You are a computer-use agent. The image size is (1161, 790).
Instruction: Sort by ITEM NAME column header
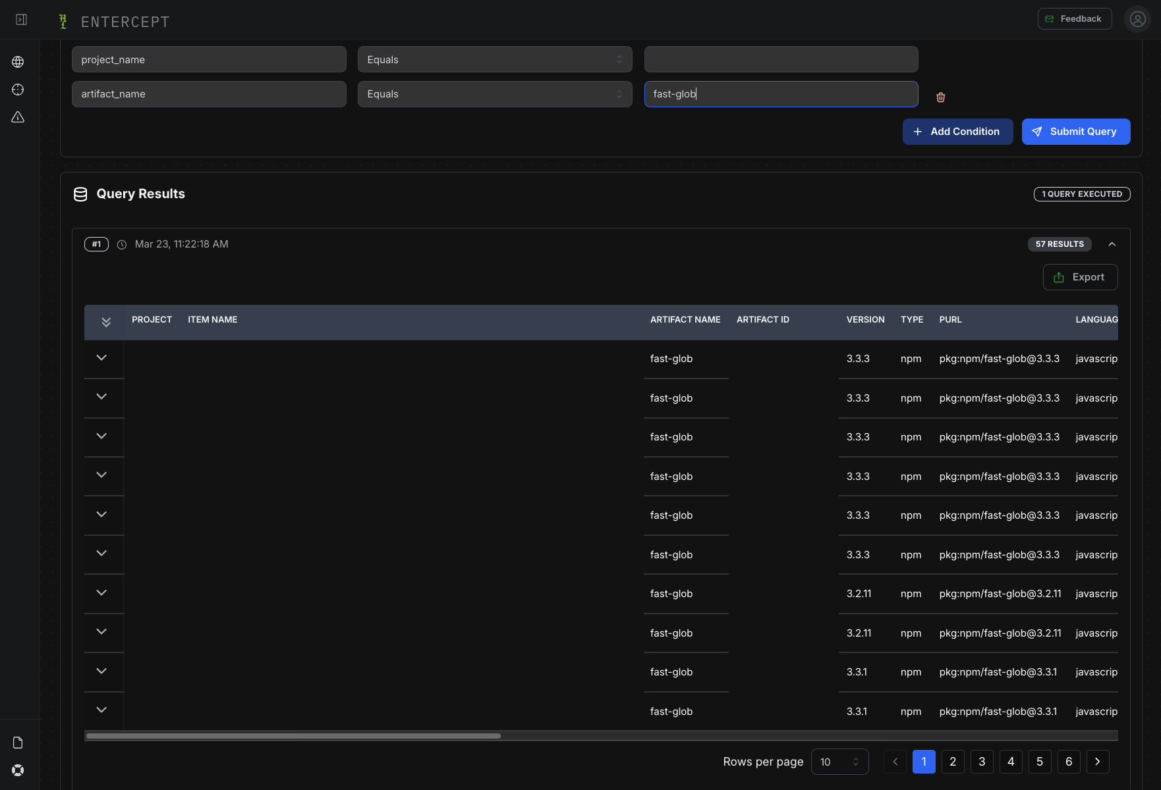pyautogui.click(x=212, y=320)
